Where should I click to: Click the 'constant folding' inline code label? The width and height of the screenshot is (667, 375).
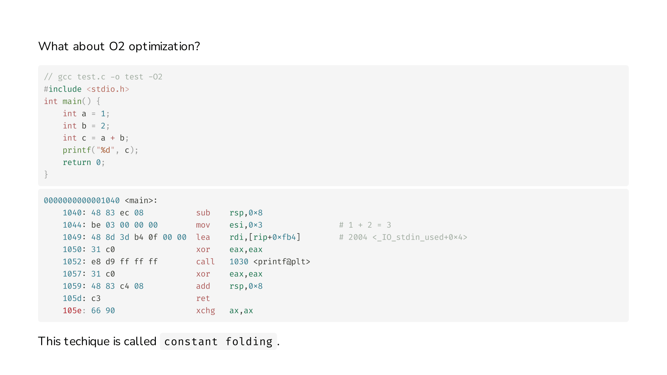(x=218, y=341)
